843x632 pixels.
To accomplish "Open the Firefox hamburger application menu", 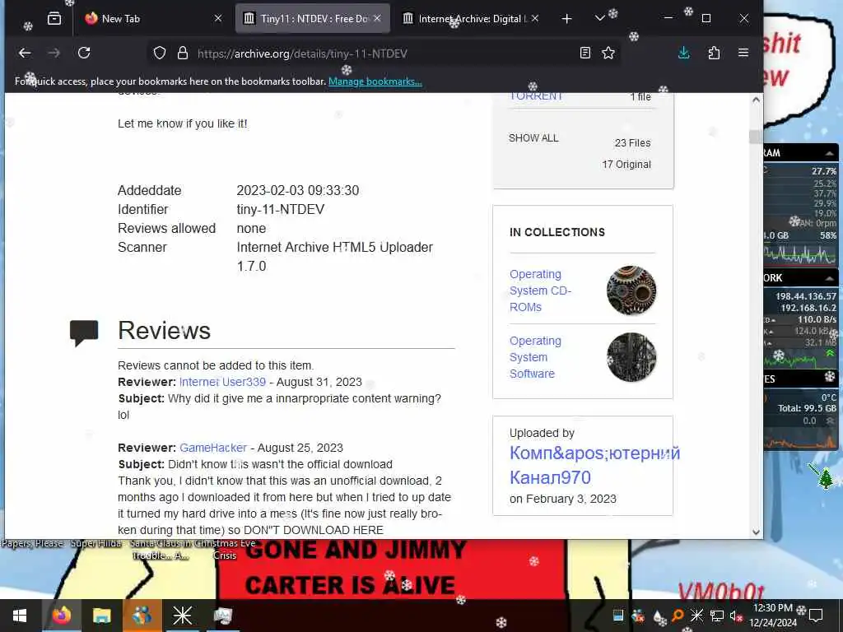I will [x=743, y=53].
